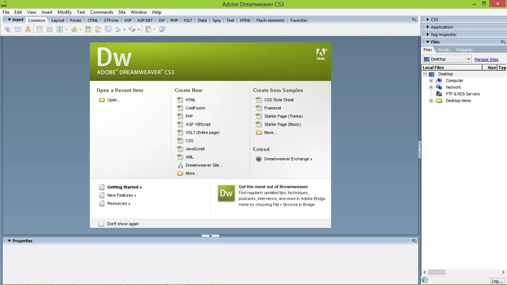Expand the Desktop items tree node
507x285 pixels.
coord(431,101)
